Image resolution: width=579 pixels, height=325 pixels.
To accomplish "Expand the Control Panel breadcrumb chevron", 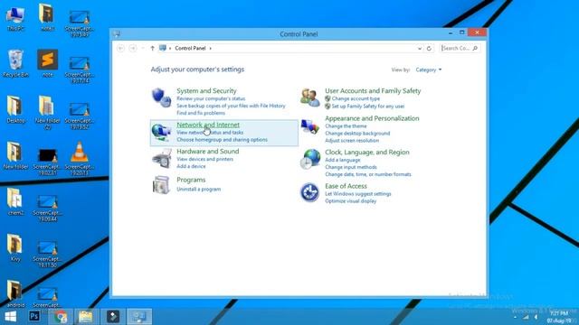I will click(x=211, y=48).
